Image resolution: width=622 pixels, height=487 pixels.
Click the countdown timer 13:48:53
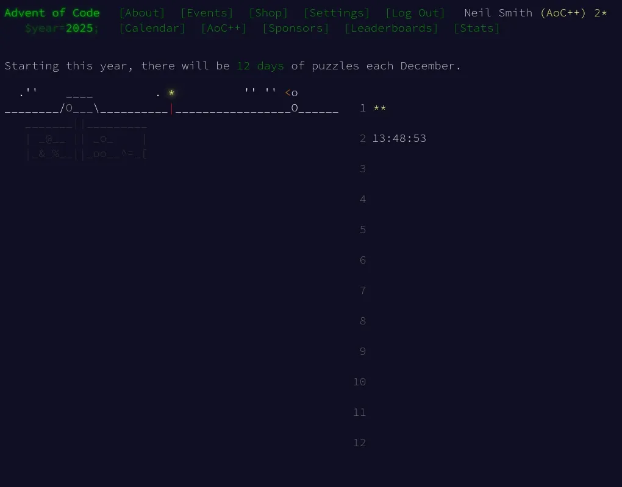pos(399,138)
